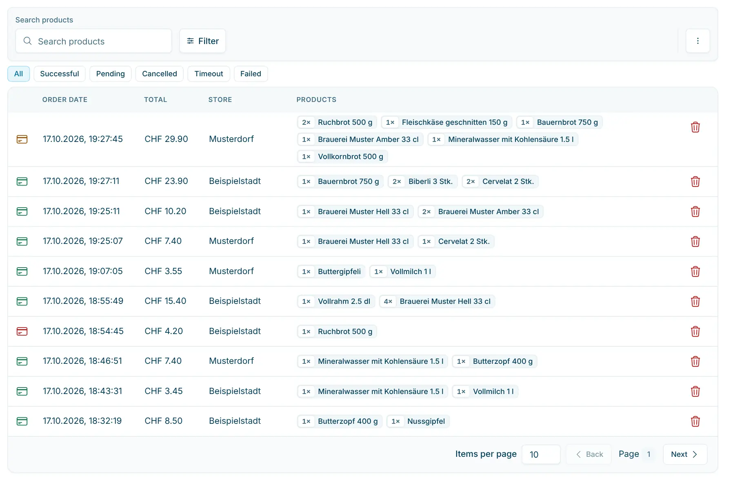Open the three-dot more options menu
Screen dimensions: 733x487
(697, 41)
